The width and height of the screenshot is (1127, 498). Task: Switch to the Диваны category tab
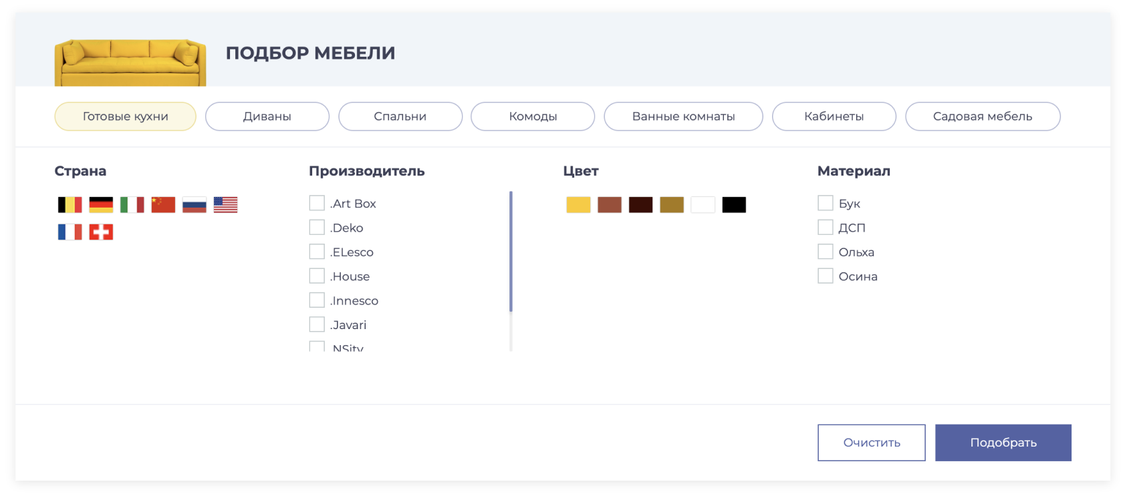(x=267, y=116)
